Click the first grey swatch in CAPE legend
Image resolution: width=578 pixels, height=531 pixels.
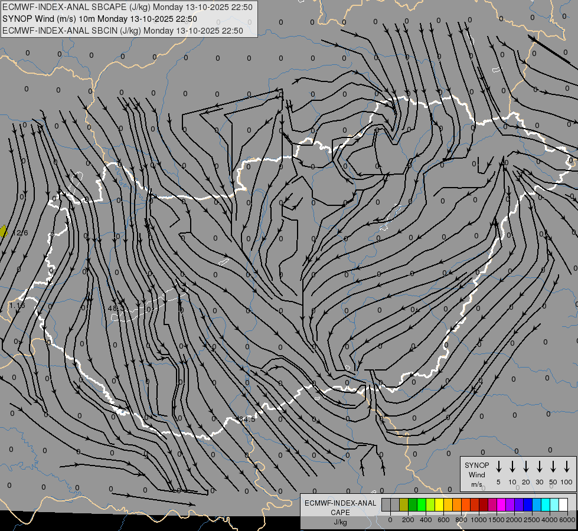coord(386,504)
